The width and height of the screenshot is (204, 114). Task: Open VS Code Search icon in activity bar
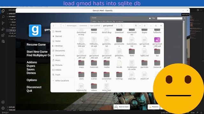point(3,17)
